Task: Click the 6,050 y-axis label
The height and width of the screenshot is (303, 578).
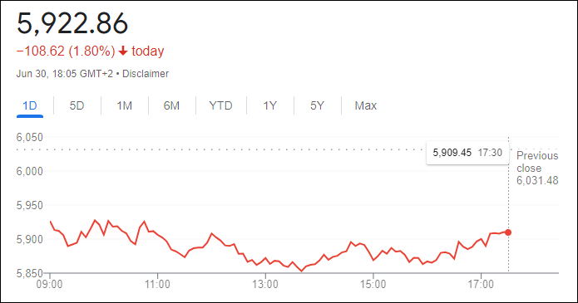Action: point(29,137)
